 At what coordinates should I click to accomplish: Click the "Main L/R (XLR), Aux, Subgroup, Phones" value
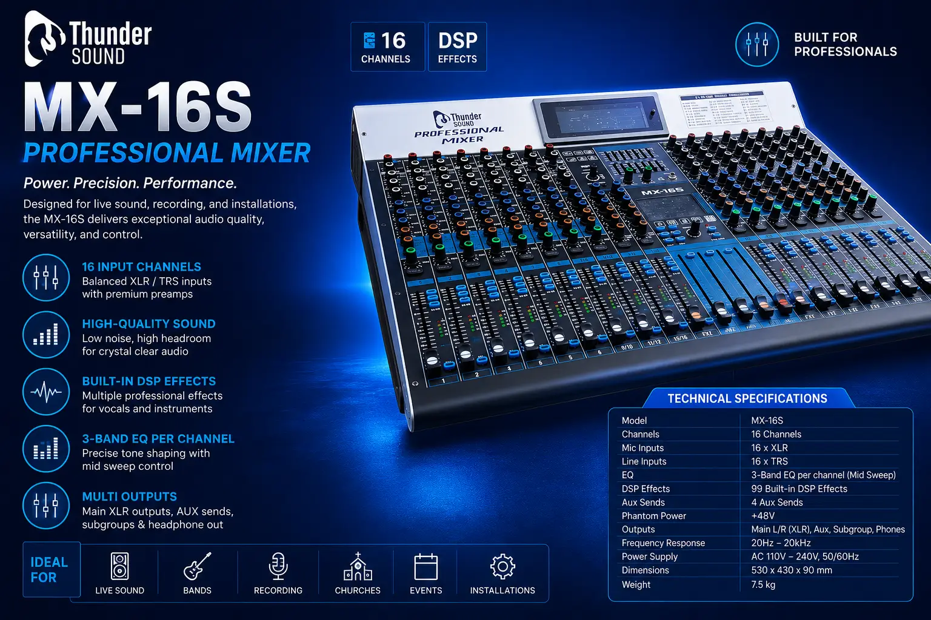(828, 529)
